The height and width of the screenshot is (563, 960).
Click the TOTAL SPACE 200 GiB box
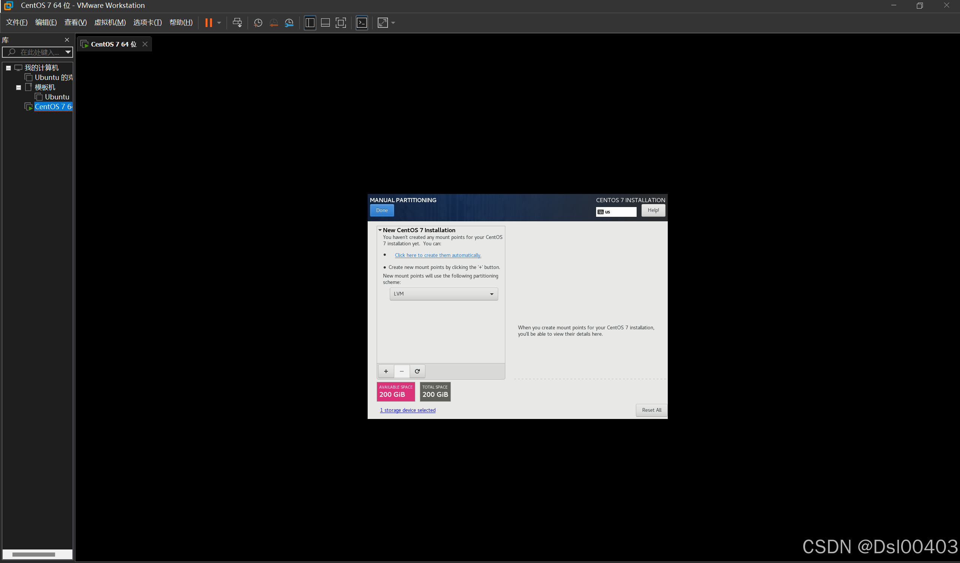[435, 392]
